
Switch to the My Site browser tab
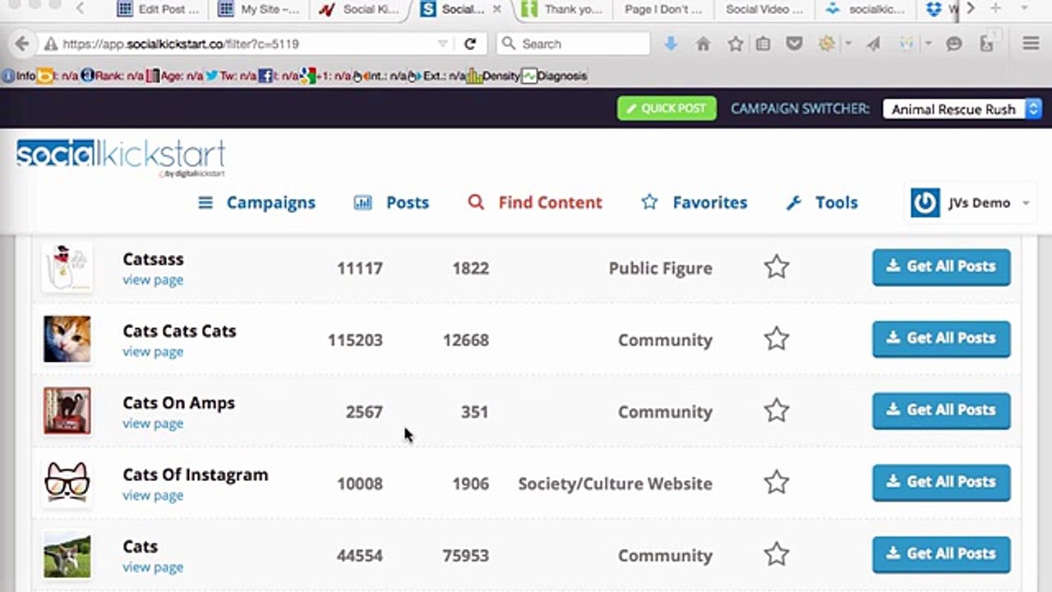pos(260,9)
